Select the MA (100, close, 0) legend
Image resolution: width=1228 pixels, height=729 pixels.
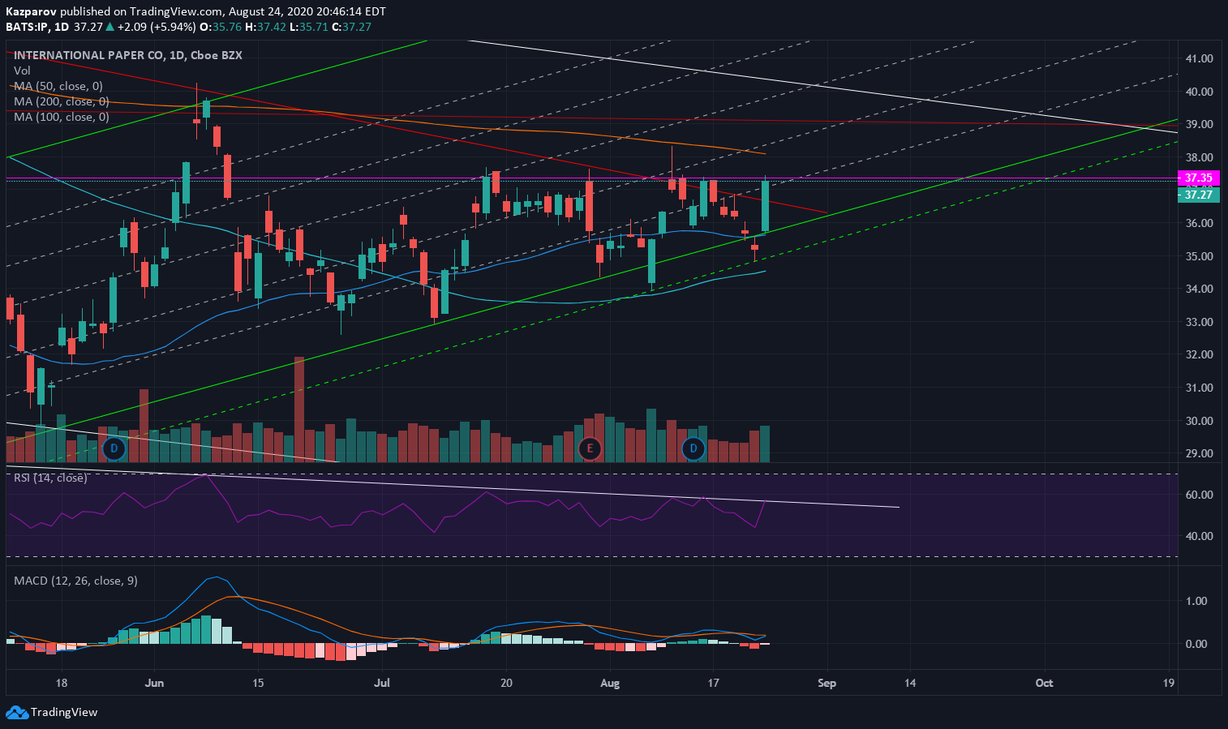pos(62,117)
